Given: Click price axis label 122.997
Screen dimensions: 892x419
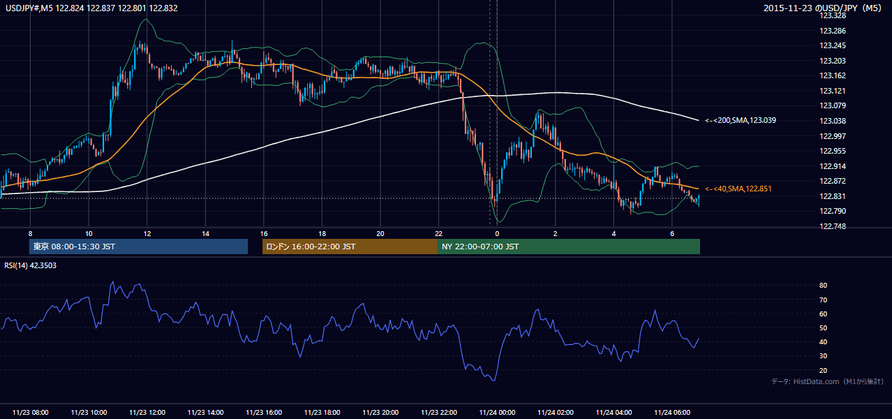Looking at the screenshot, I should tap(833, 135).
